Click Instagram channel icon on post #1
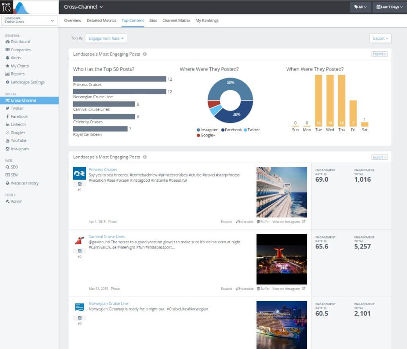Viewport: 407px width, 349px height. [79, 184]
